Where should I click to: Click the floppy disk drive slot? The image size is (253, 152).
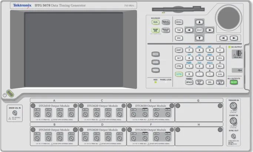point(178,9)
